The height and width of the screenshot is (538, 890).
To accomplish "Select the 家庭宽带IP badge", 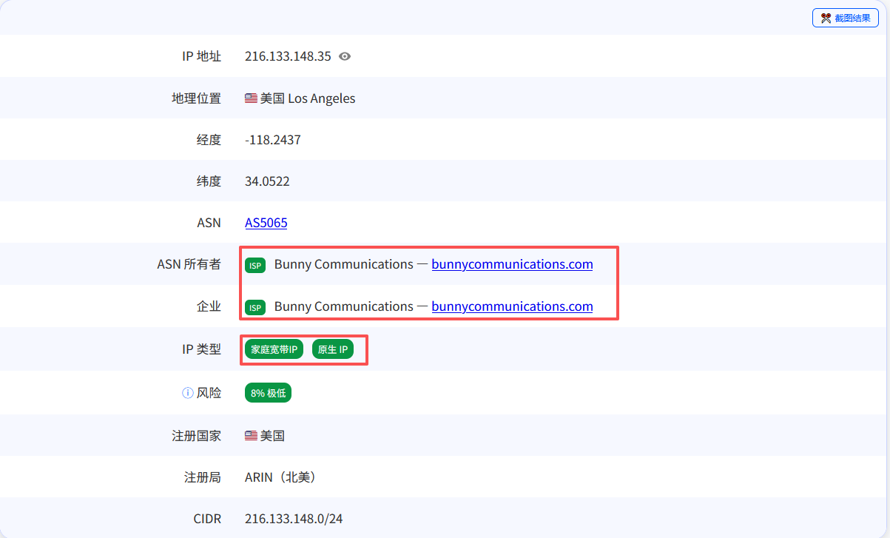I will click(x=273, y=349).
